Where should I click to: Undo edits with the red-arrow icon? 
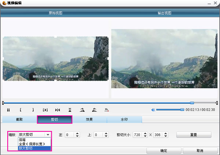[x=107, y=110]
